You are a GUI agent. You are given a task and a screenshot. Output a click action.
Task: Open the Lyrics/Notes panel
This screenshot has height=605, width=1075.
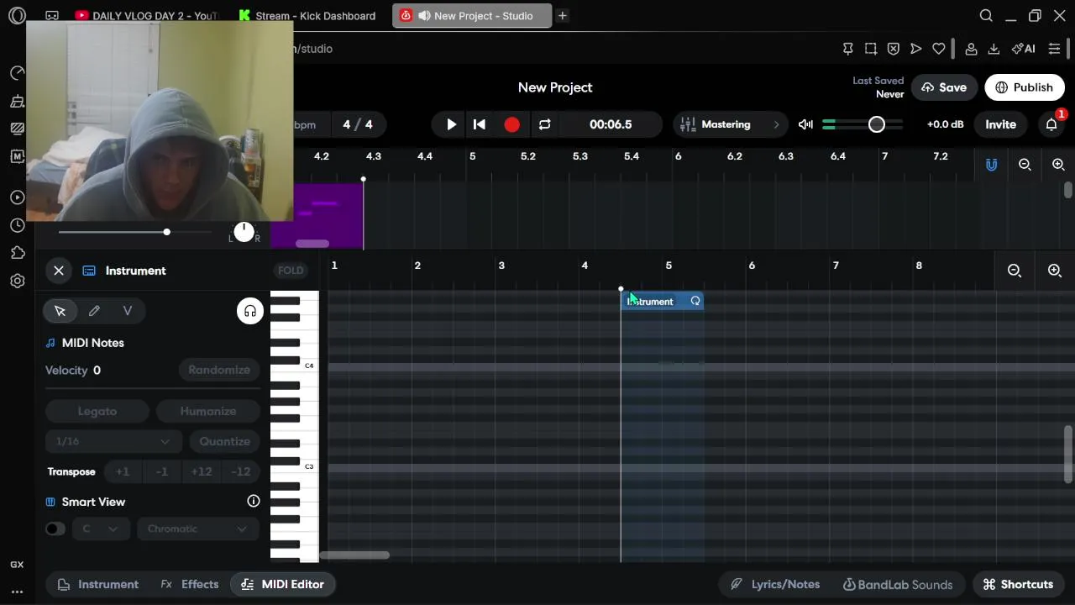pyautogui.click(x=775, y=584)
